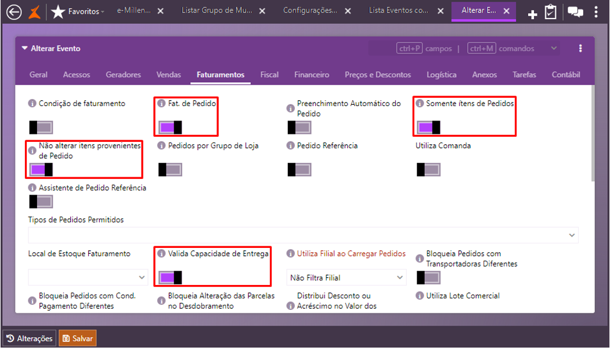Disable Somente ítens de Pedidos switch
This screenshot has height=358, width=610.
pyautogui.click(x=428, y=127)
